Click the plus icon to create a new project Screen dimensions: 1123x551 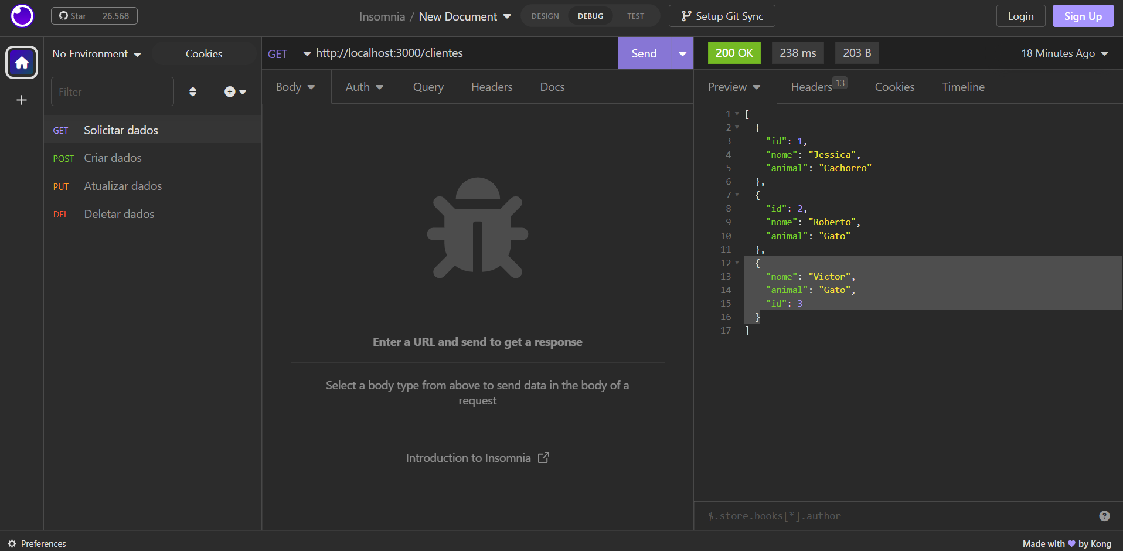click(x=21, y=100)
